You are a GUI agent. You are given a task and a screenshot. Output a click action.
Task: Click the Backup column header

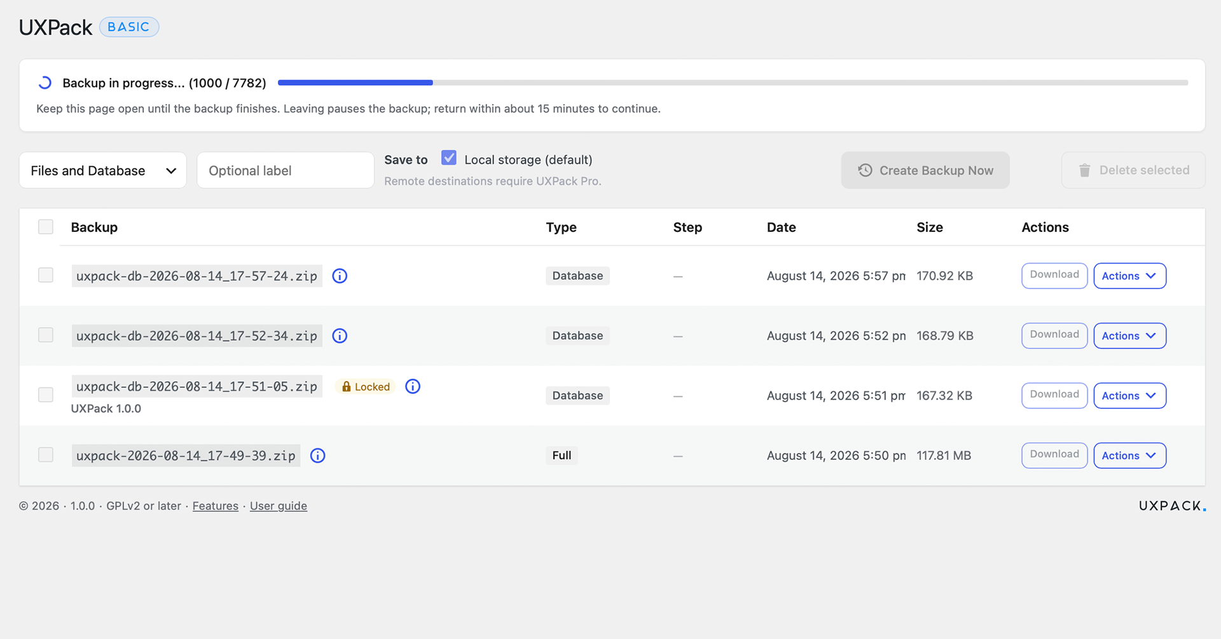pos(94,227)
